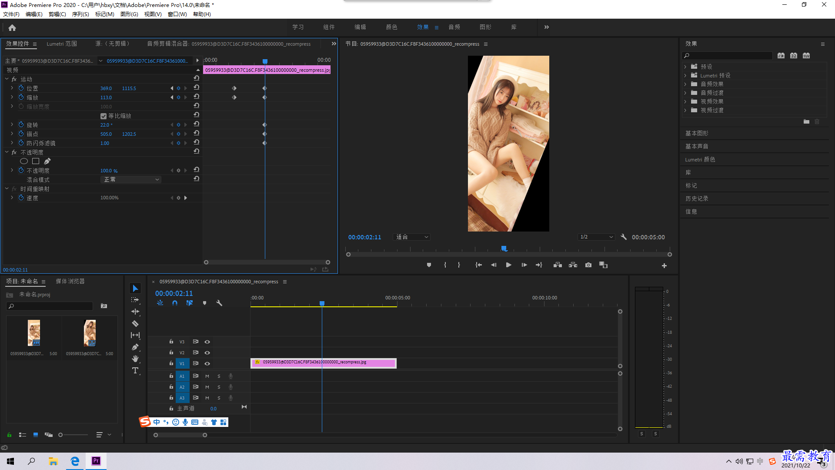835x470 pixels.
Task: Click the Export Frame camera icon
Action: pyautogui.click(x=588, y=265)
